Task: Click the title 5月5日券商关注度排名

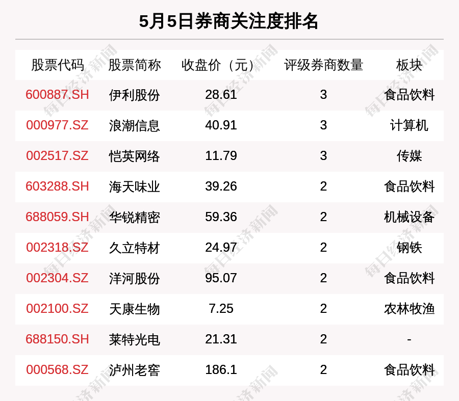Action: click(x=228, y=21)
